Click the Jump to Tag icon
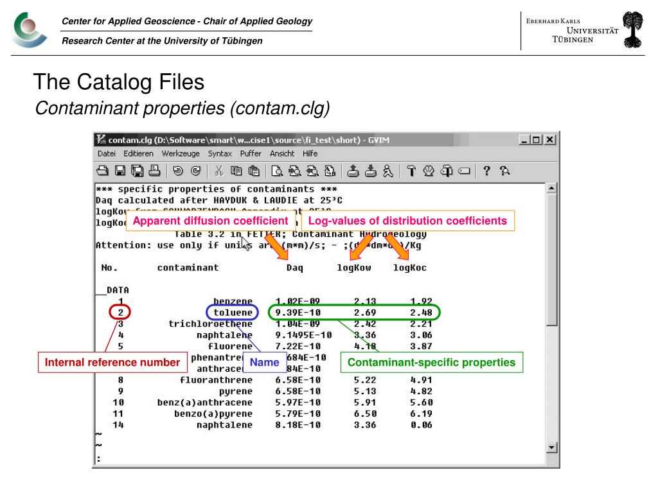658x493 pixels. tap(464, 171)
